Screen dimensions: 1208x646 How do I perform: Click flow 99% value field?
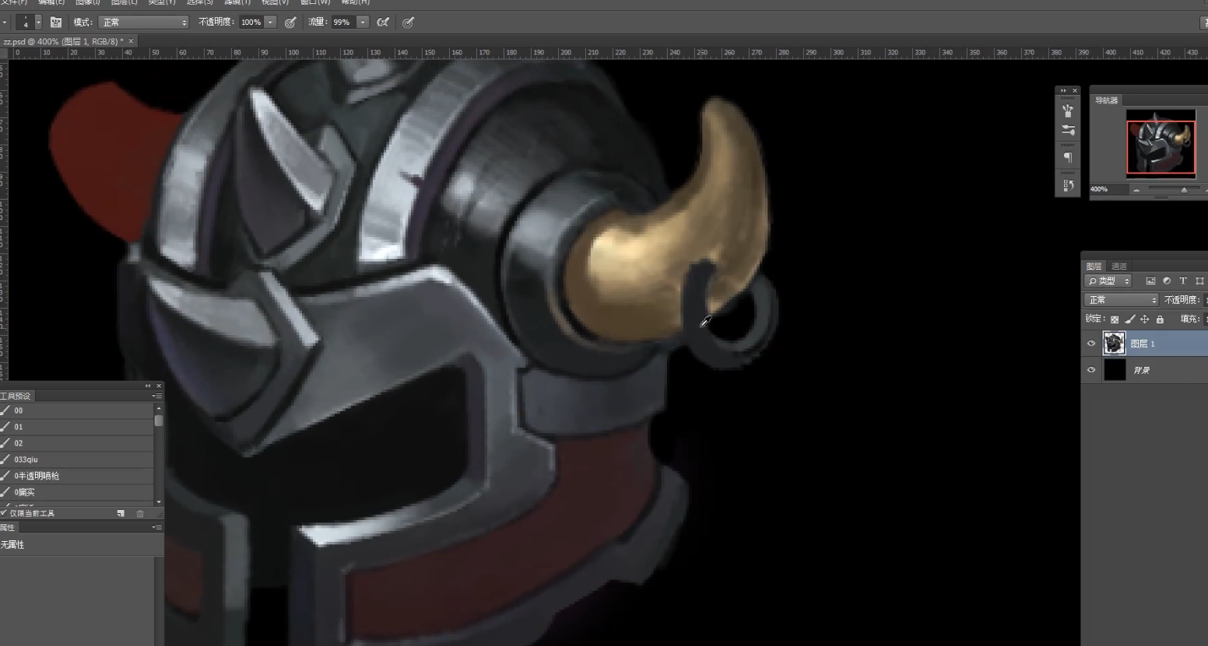click(x=342, y=23)
